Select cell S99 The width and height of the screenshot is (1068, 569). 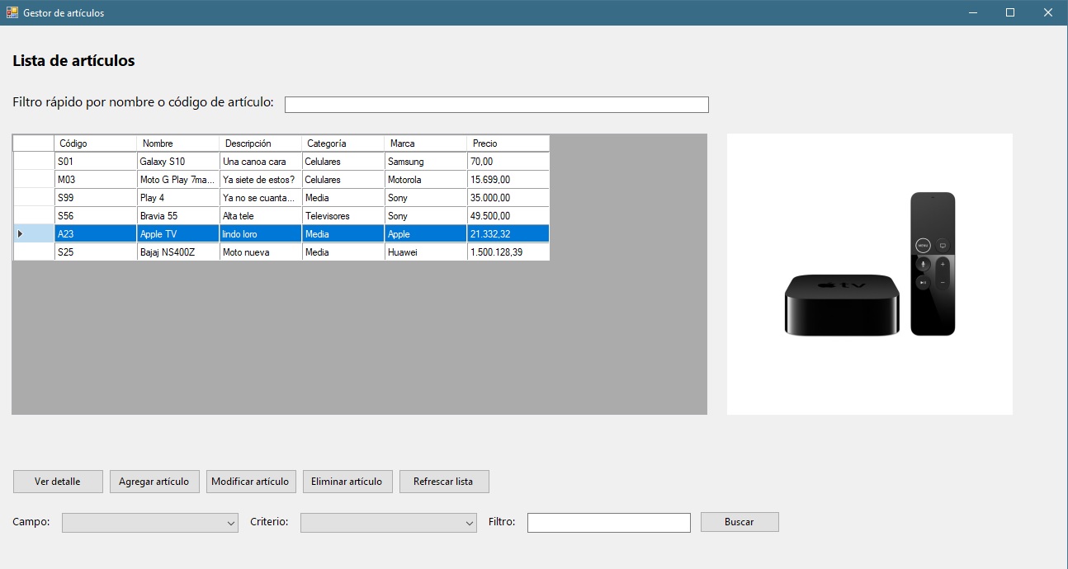tap(96, 198)
